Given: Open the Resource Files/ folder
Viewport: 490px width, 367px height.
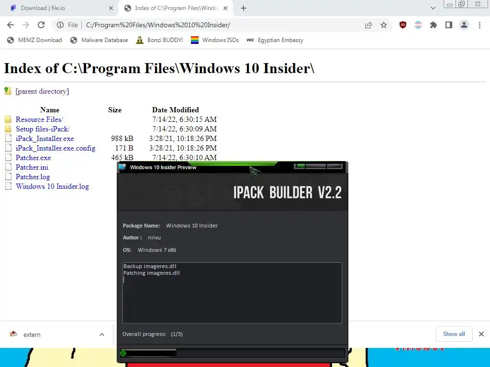Looking at the screenshot, I should [x=39, y=119].
